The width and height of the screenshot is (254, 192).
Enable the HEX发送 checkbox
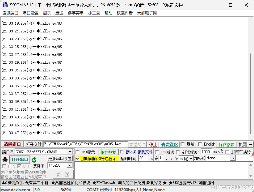[157, 152]
